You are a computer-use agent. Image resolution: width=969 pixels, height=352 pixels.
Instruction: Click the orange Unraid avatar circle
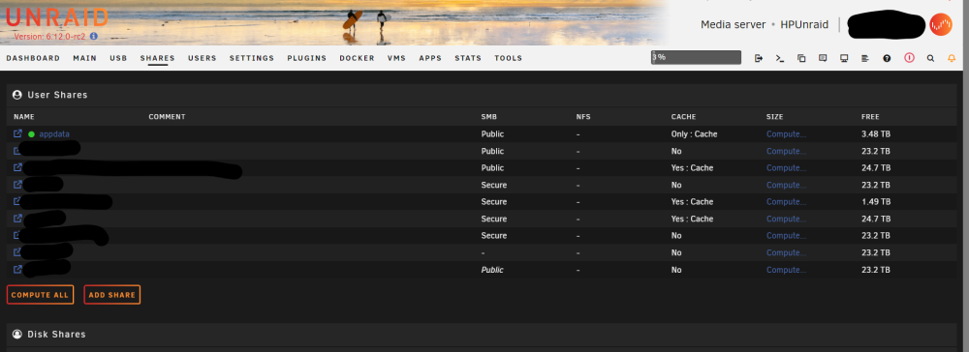coord(941,24)
